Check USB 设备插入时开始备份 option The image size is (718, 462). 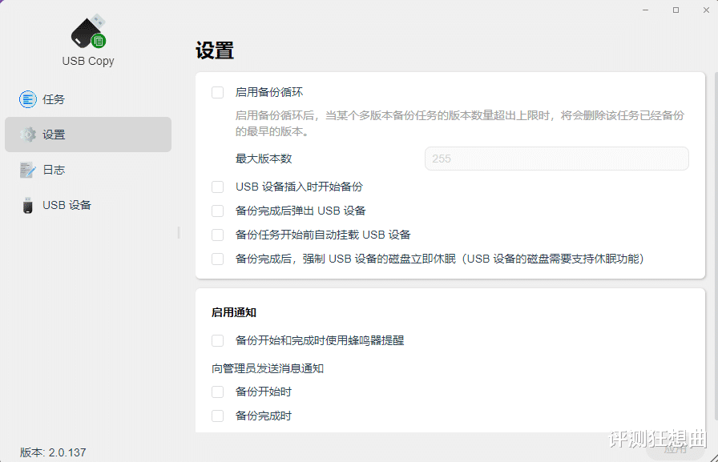click(x=217, y=186)
